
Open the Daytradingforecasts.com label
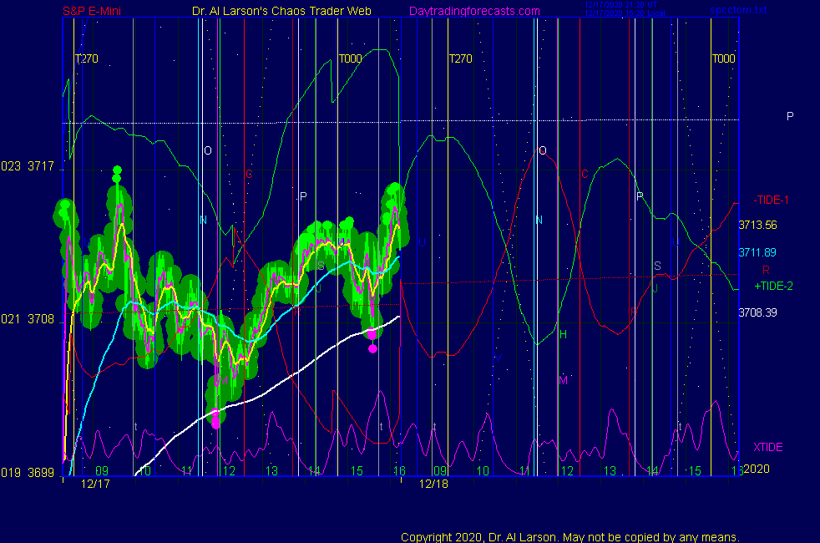(x=474, y=11)
